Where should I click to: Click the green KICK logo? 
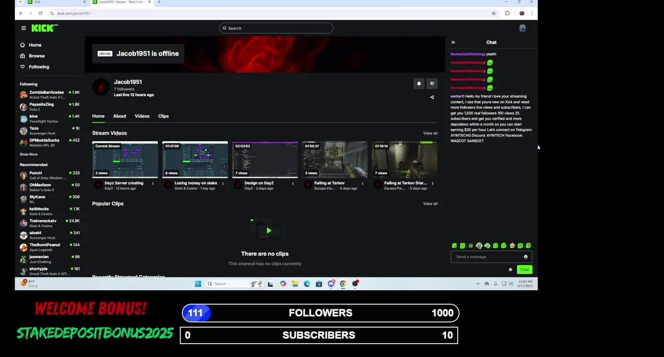pos(44,28)
